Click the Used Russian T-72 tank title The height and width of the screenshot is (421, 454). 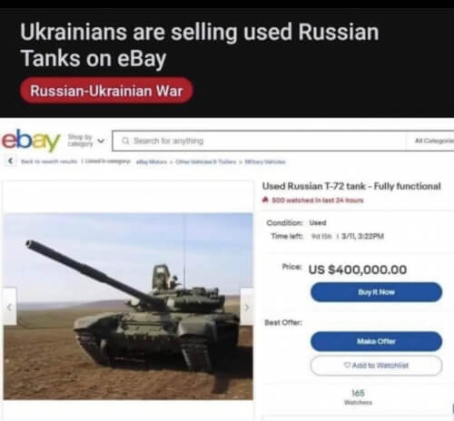pyautogui.click(x=351, y=186)
